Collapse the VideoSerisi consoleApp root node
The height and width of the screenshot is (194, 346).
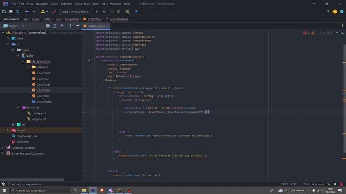click(x=3, y=32)
